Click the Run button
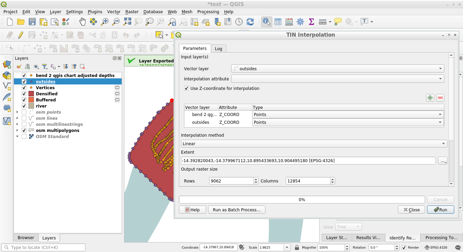The height and width of the screenshot is (252, 463). tap(440, 210)
